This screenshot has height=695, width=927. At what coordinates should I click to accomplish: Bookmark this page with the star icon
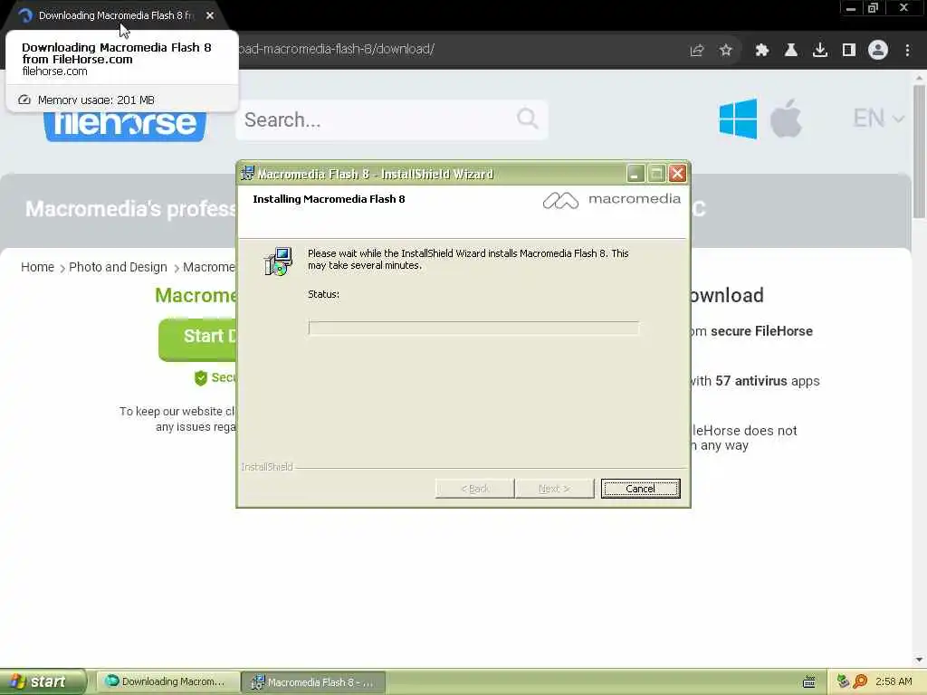coord(725,51)
